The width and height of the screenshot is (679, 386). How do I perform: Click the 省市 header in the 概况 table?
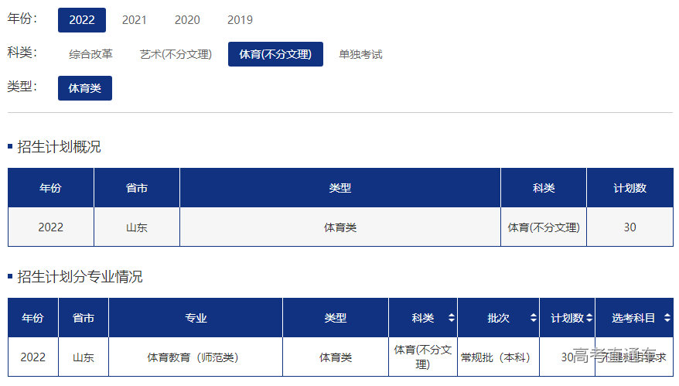137,188
